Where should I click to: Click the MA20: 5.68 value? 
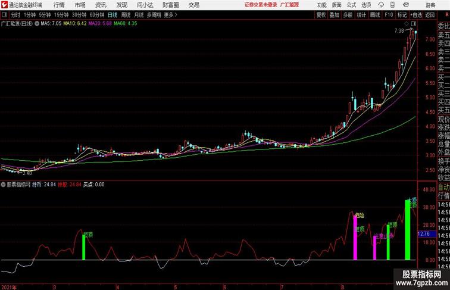[100, 24]
